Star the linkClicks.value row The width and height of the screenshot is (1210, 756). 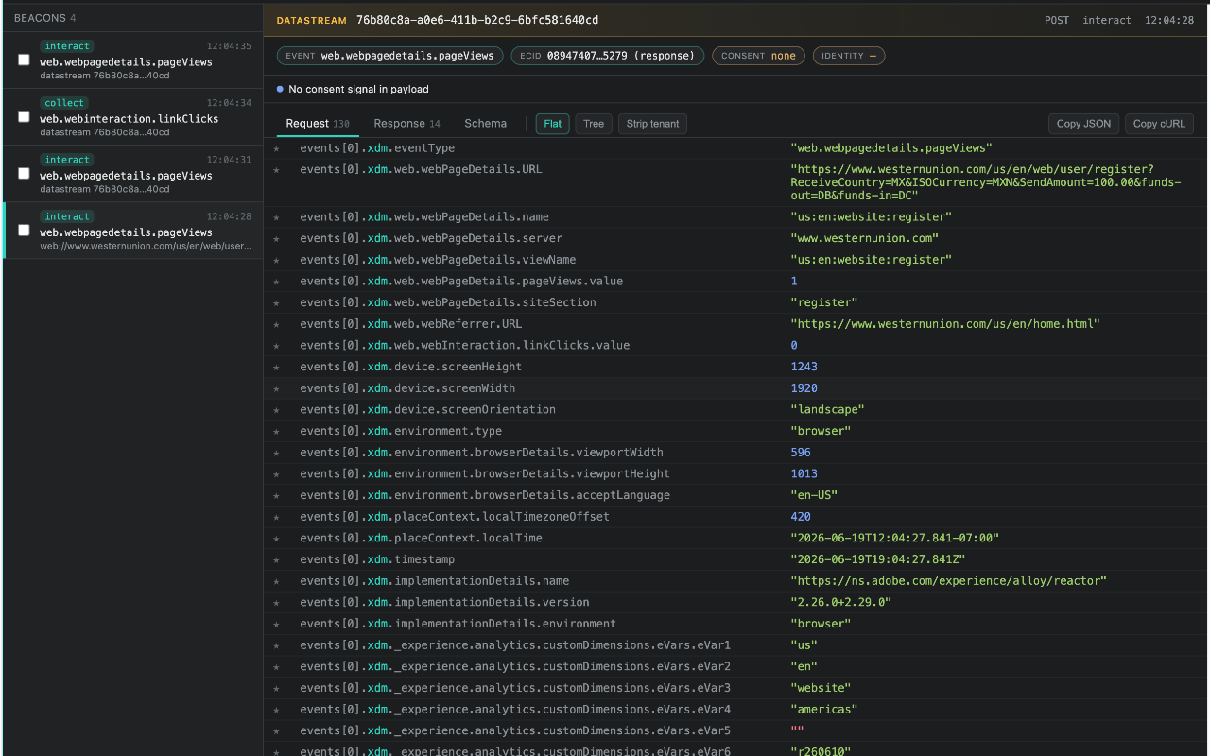click(x=277, y=346)
